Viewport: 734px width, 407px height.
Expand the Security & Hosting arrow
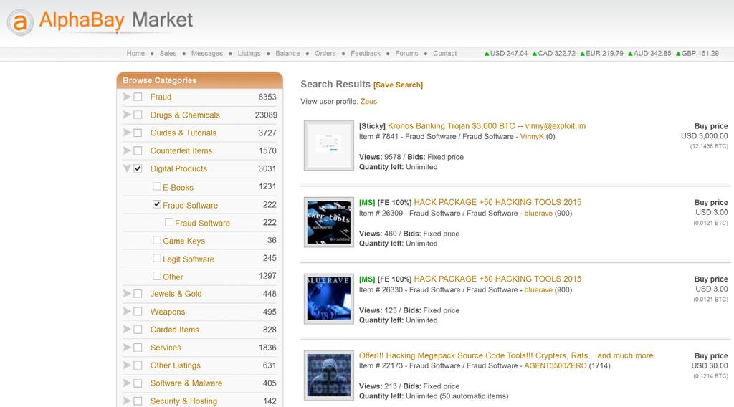coord(126,401)
